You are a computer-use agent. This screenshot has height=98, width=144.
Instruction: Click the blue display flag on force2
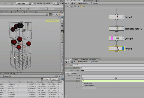click(123, 48)
